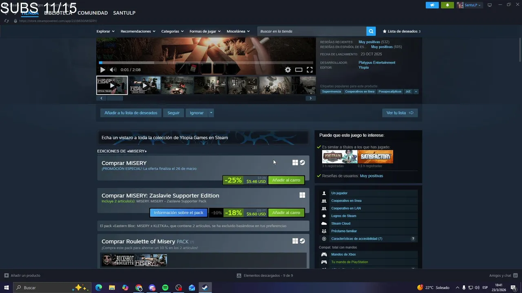Open the Ytopia publisher link
Screen dimensions: 522x293
click(363, 68)
